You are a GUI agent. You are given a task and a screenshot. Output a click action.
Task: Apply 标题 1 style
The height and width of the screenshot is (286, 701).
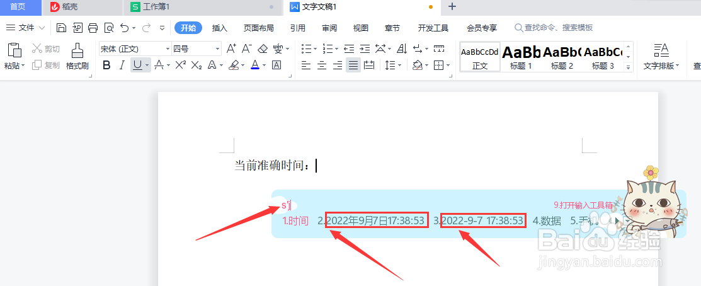click(521, 57)
